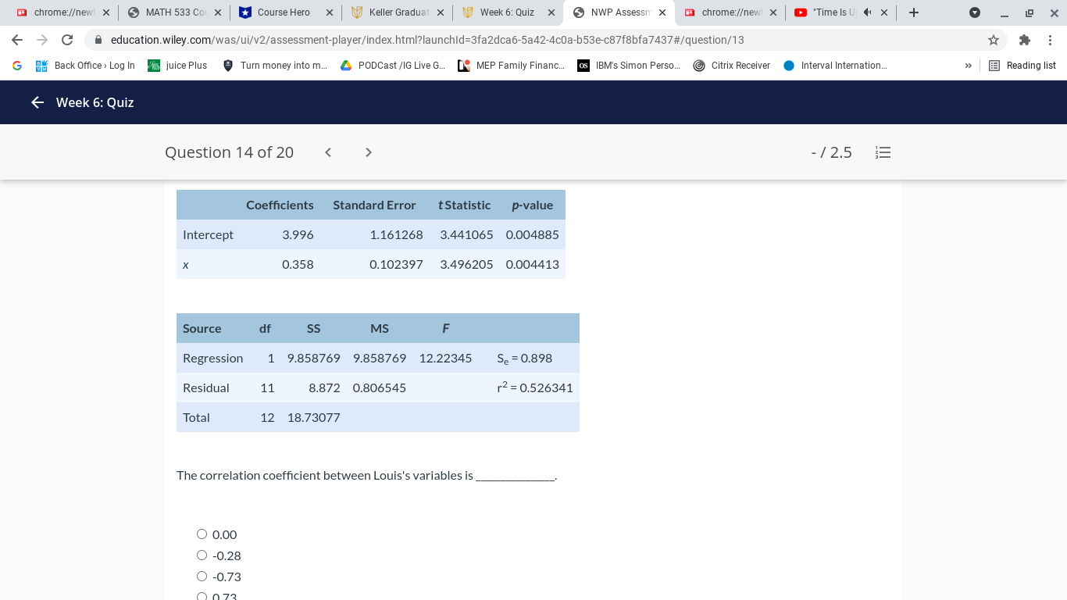The width and height of the screenshot is (1067, 600).
Task: Go to the previous quiz question
Action: pyautogui.click(x=328, y=152)
